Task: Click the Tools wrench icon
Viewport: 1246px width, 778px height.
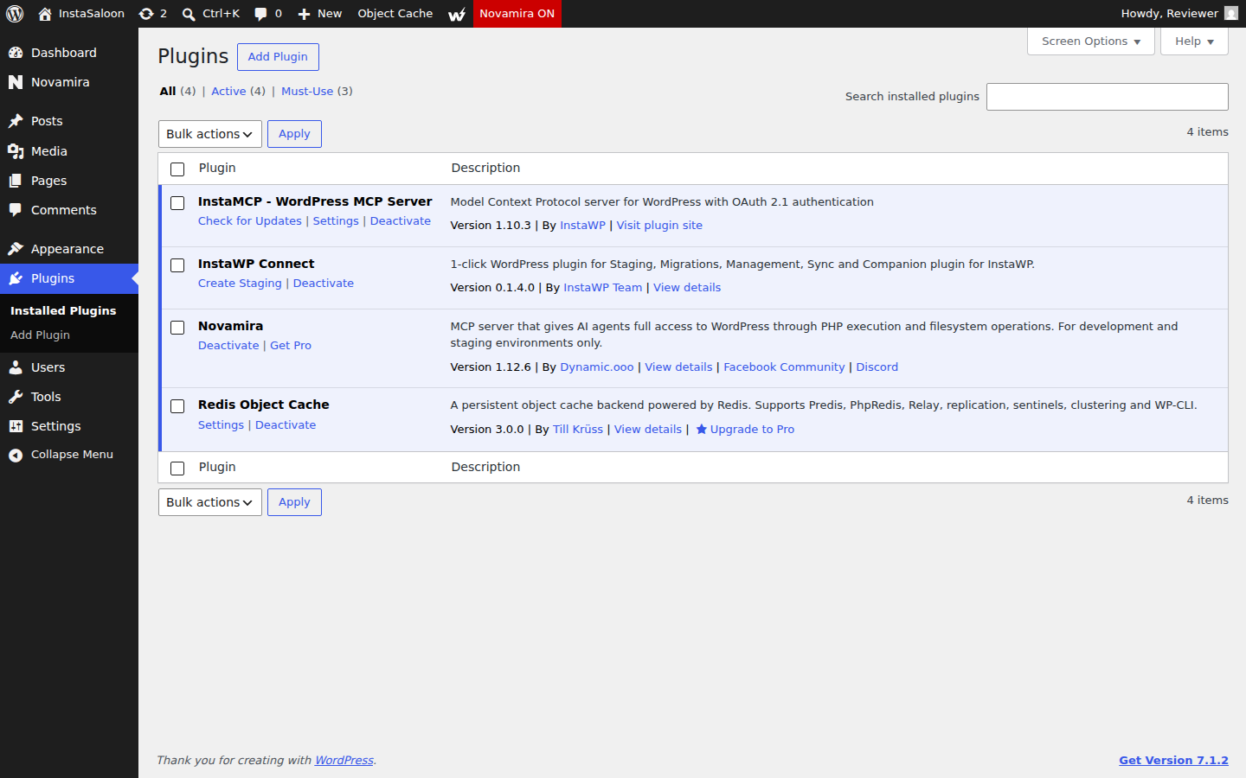Action: [x=16, y=397]
